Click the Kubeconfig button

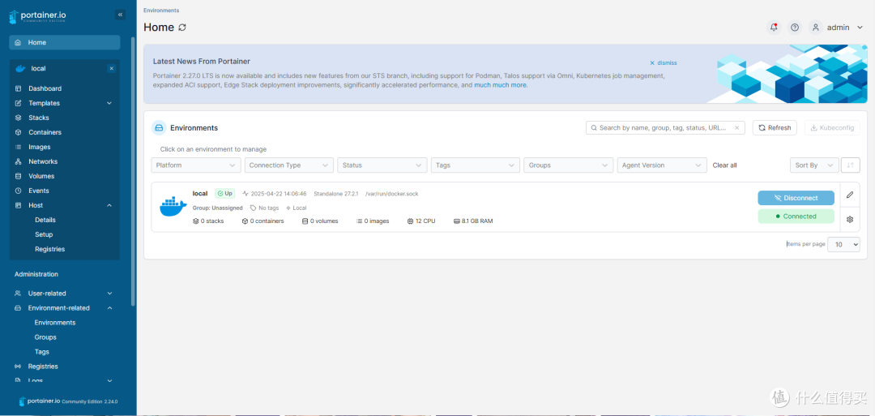(832, 128)
